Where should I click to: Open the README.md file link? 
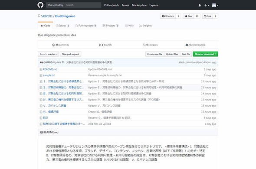(50, 69)
